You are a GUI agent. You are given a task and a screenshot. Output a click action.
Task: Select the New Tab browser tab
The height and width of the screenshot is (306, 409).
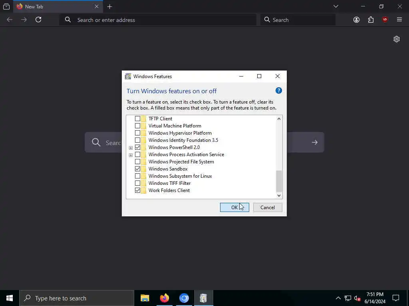pos(58,7)
